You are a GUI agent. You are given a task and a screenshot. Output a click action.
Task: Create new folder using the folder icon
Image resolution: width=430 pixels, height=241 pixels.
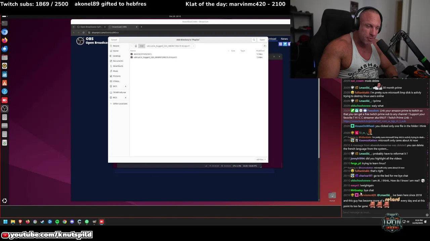tap(265, 46)
